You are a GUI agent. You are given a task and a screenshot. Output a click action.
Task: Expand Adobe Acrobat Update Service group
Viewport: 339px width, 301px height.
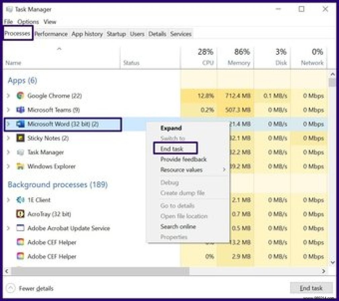8,228
